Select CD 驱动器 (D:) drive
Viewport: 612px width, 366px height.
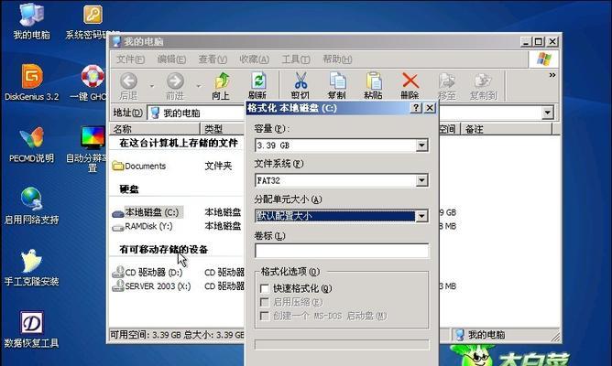[x=148, y=272]
